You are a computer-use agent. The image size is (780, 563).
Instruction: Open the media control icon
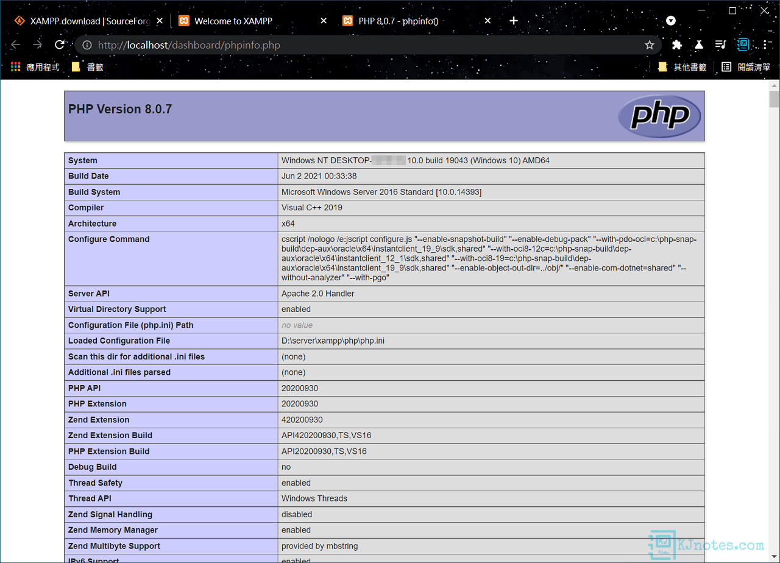point(721,44)
